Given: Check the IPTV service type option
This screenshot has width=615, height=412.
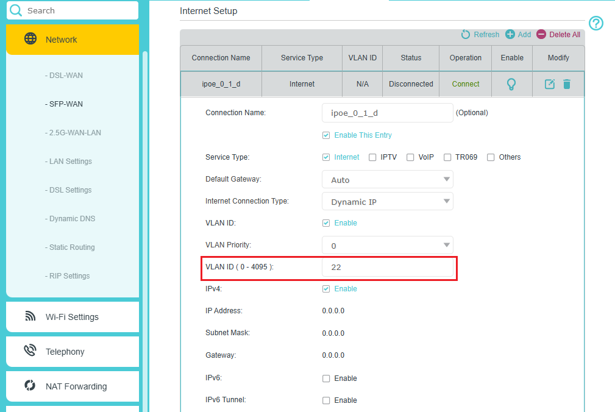Looking at the screenshot, I should tap(372, 157).
